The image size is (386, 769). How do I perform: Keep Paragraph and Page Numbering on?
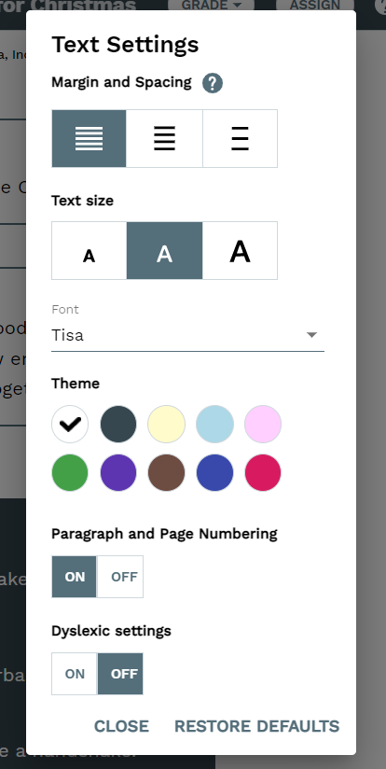(75, 577)
